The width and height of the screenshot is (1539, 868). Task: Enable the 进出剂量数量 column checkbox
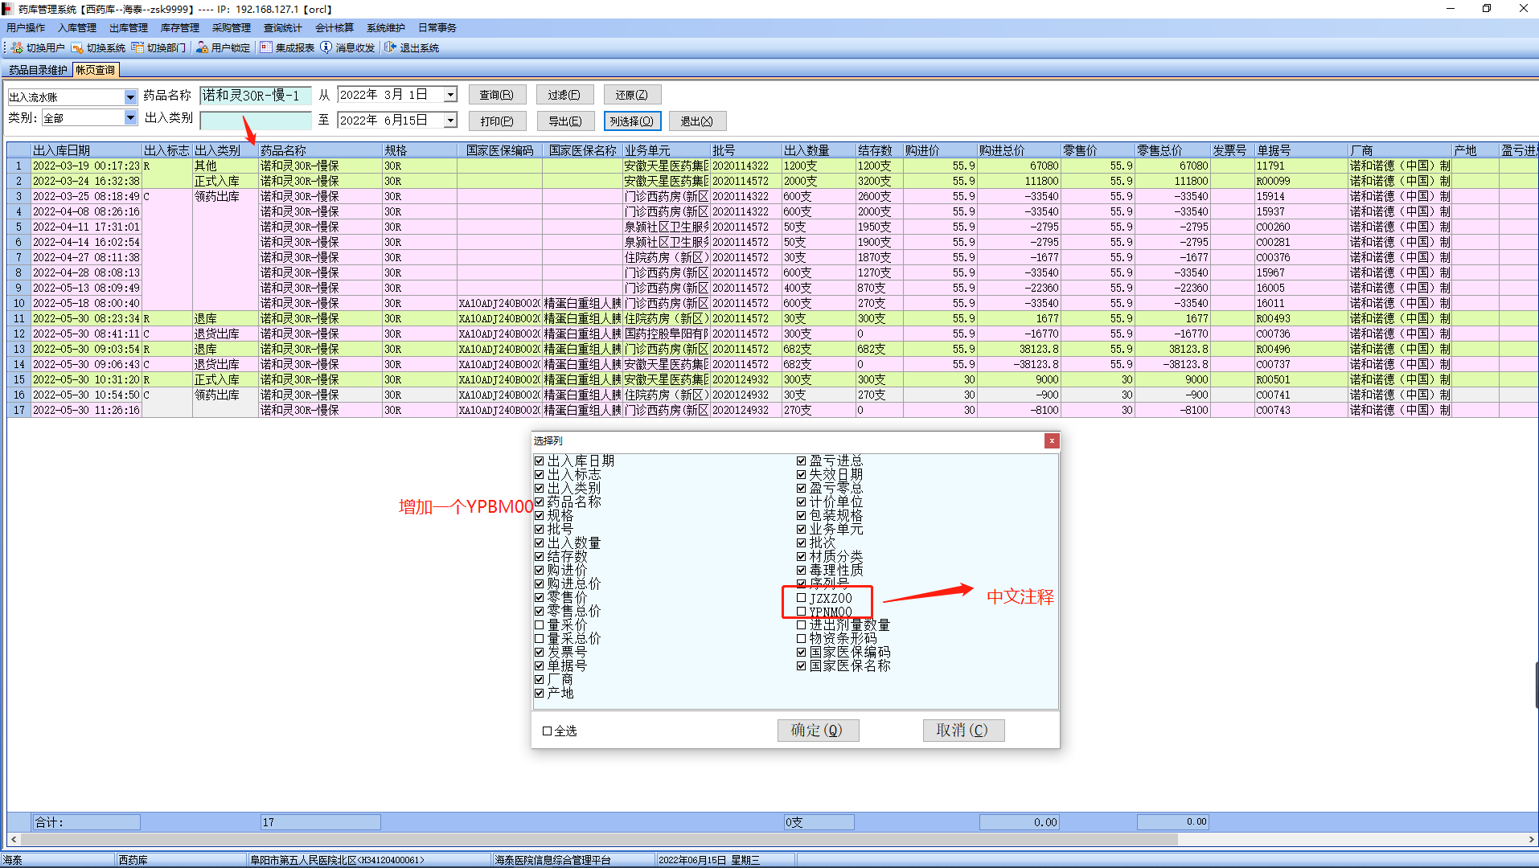802,625
